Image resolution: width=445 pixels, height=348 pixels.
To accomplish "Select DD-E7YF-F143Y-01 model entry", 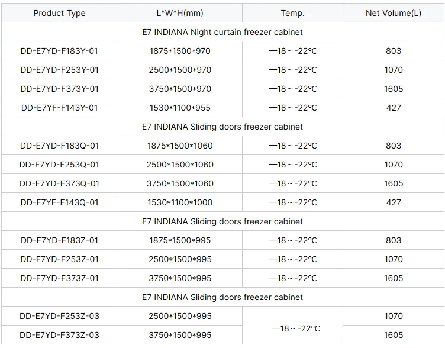I will [60, 108].
